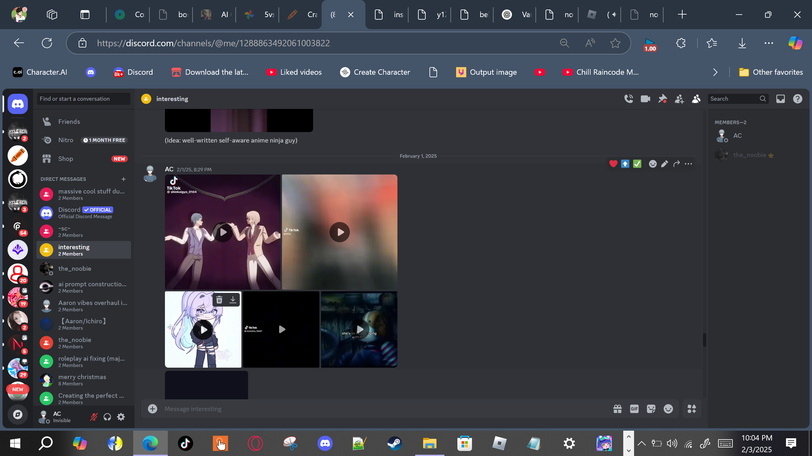Open the 'merry christmas' group DM
This screenshot has width=812, height=456.
coord(84,380)
